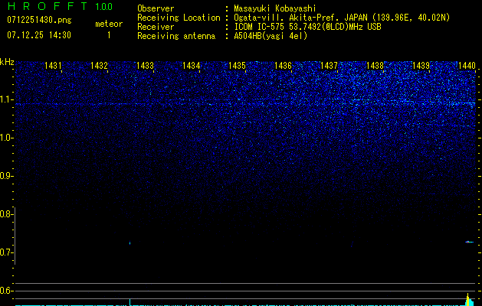This screenshot has height=306, width=482.
Task: Click the 'meteor' count label
Action: click(x=109, y=24)
